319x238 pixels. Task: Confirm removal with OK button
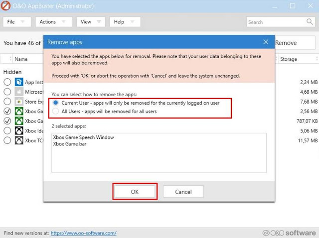[135, 192]
